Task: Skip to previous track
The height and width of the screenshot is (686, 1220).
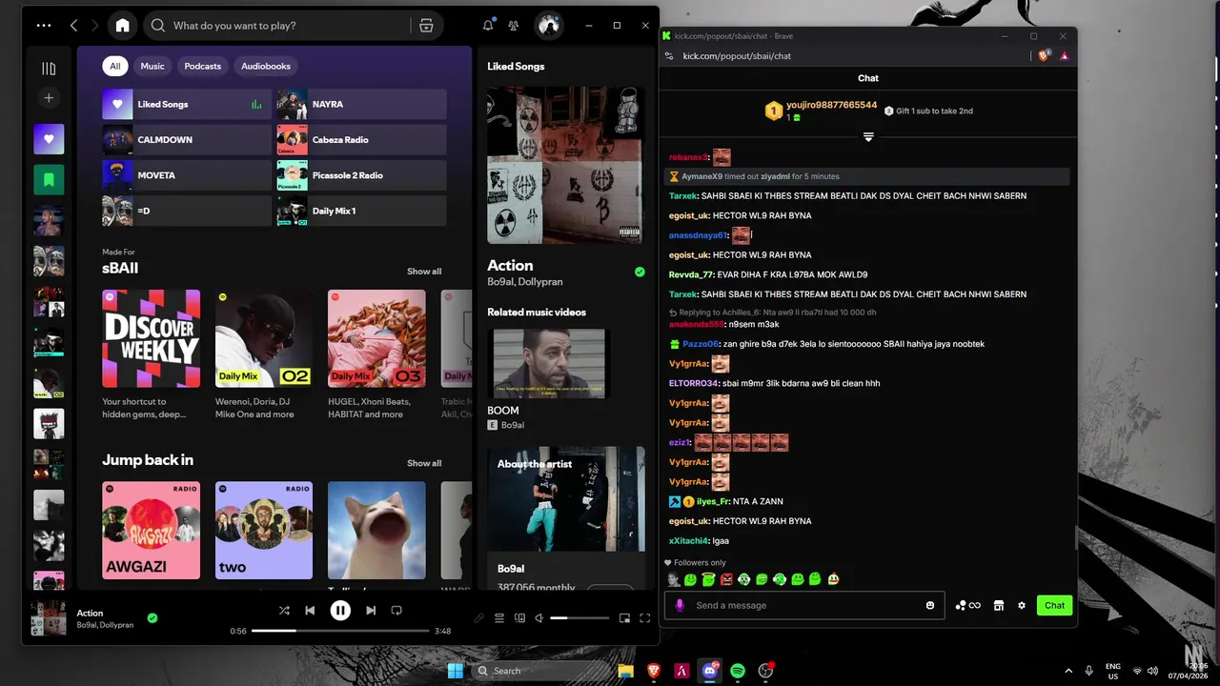Action: coord(310,610)
